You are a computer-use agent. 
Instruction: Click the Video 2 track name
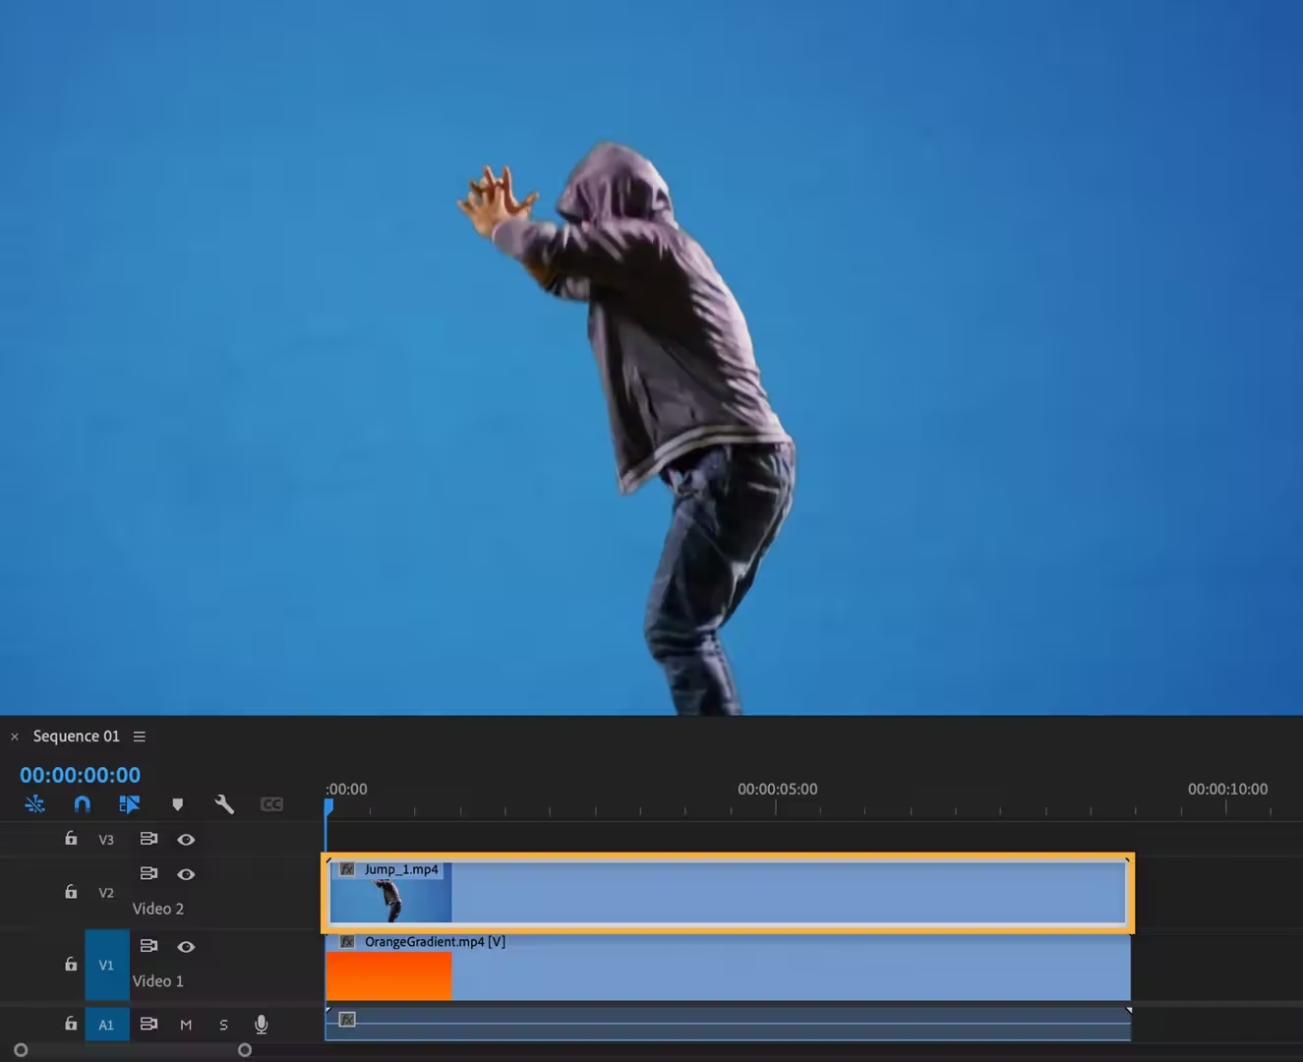[158, 909]
